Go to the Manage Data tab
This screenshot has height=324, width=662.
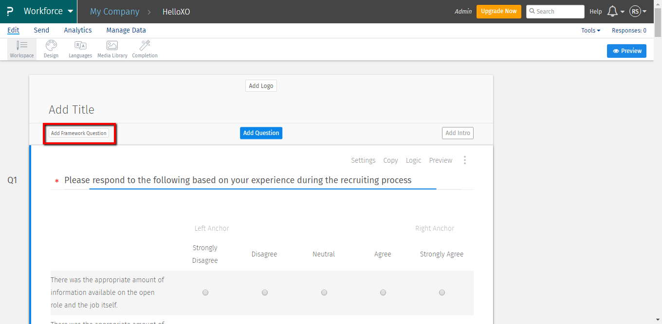click(126, 30)
